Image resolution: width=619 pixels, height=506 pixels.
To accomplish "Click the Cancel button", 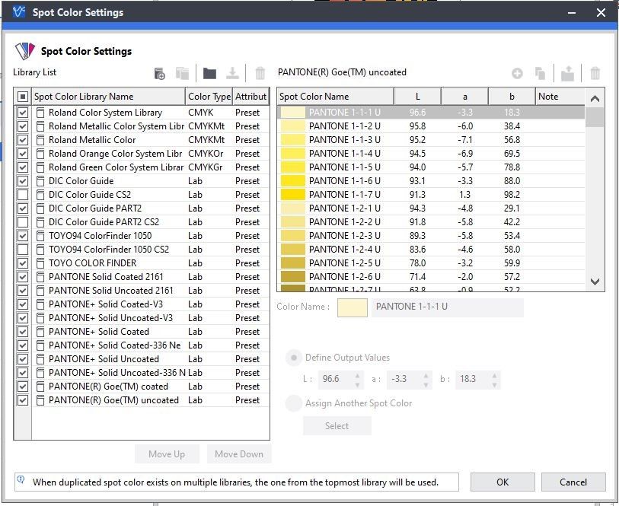I will click(573, 482).
